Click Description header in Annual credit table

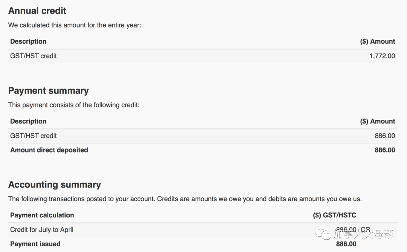pyautogui.click(x=28, y=41)
